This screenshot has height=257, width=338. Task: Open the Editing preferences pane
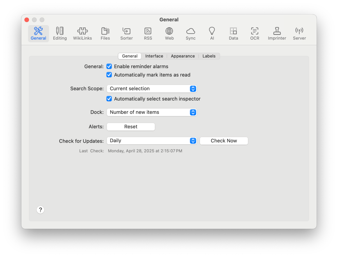pyautogui.click(x=60, y=33)
